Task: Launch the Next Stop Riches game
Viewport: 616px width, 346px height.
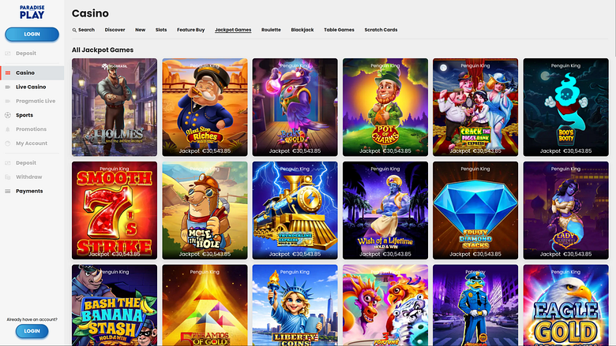Action: pyautogui.click(x=205, y=107)
